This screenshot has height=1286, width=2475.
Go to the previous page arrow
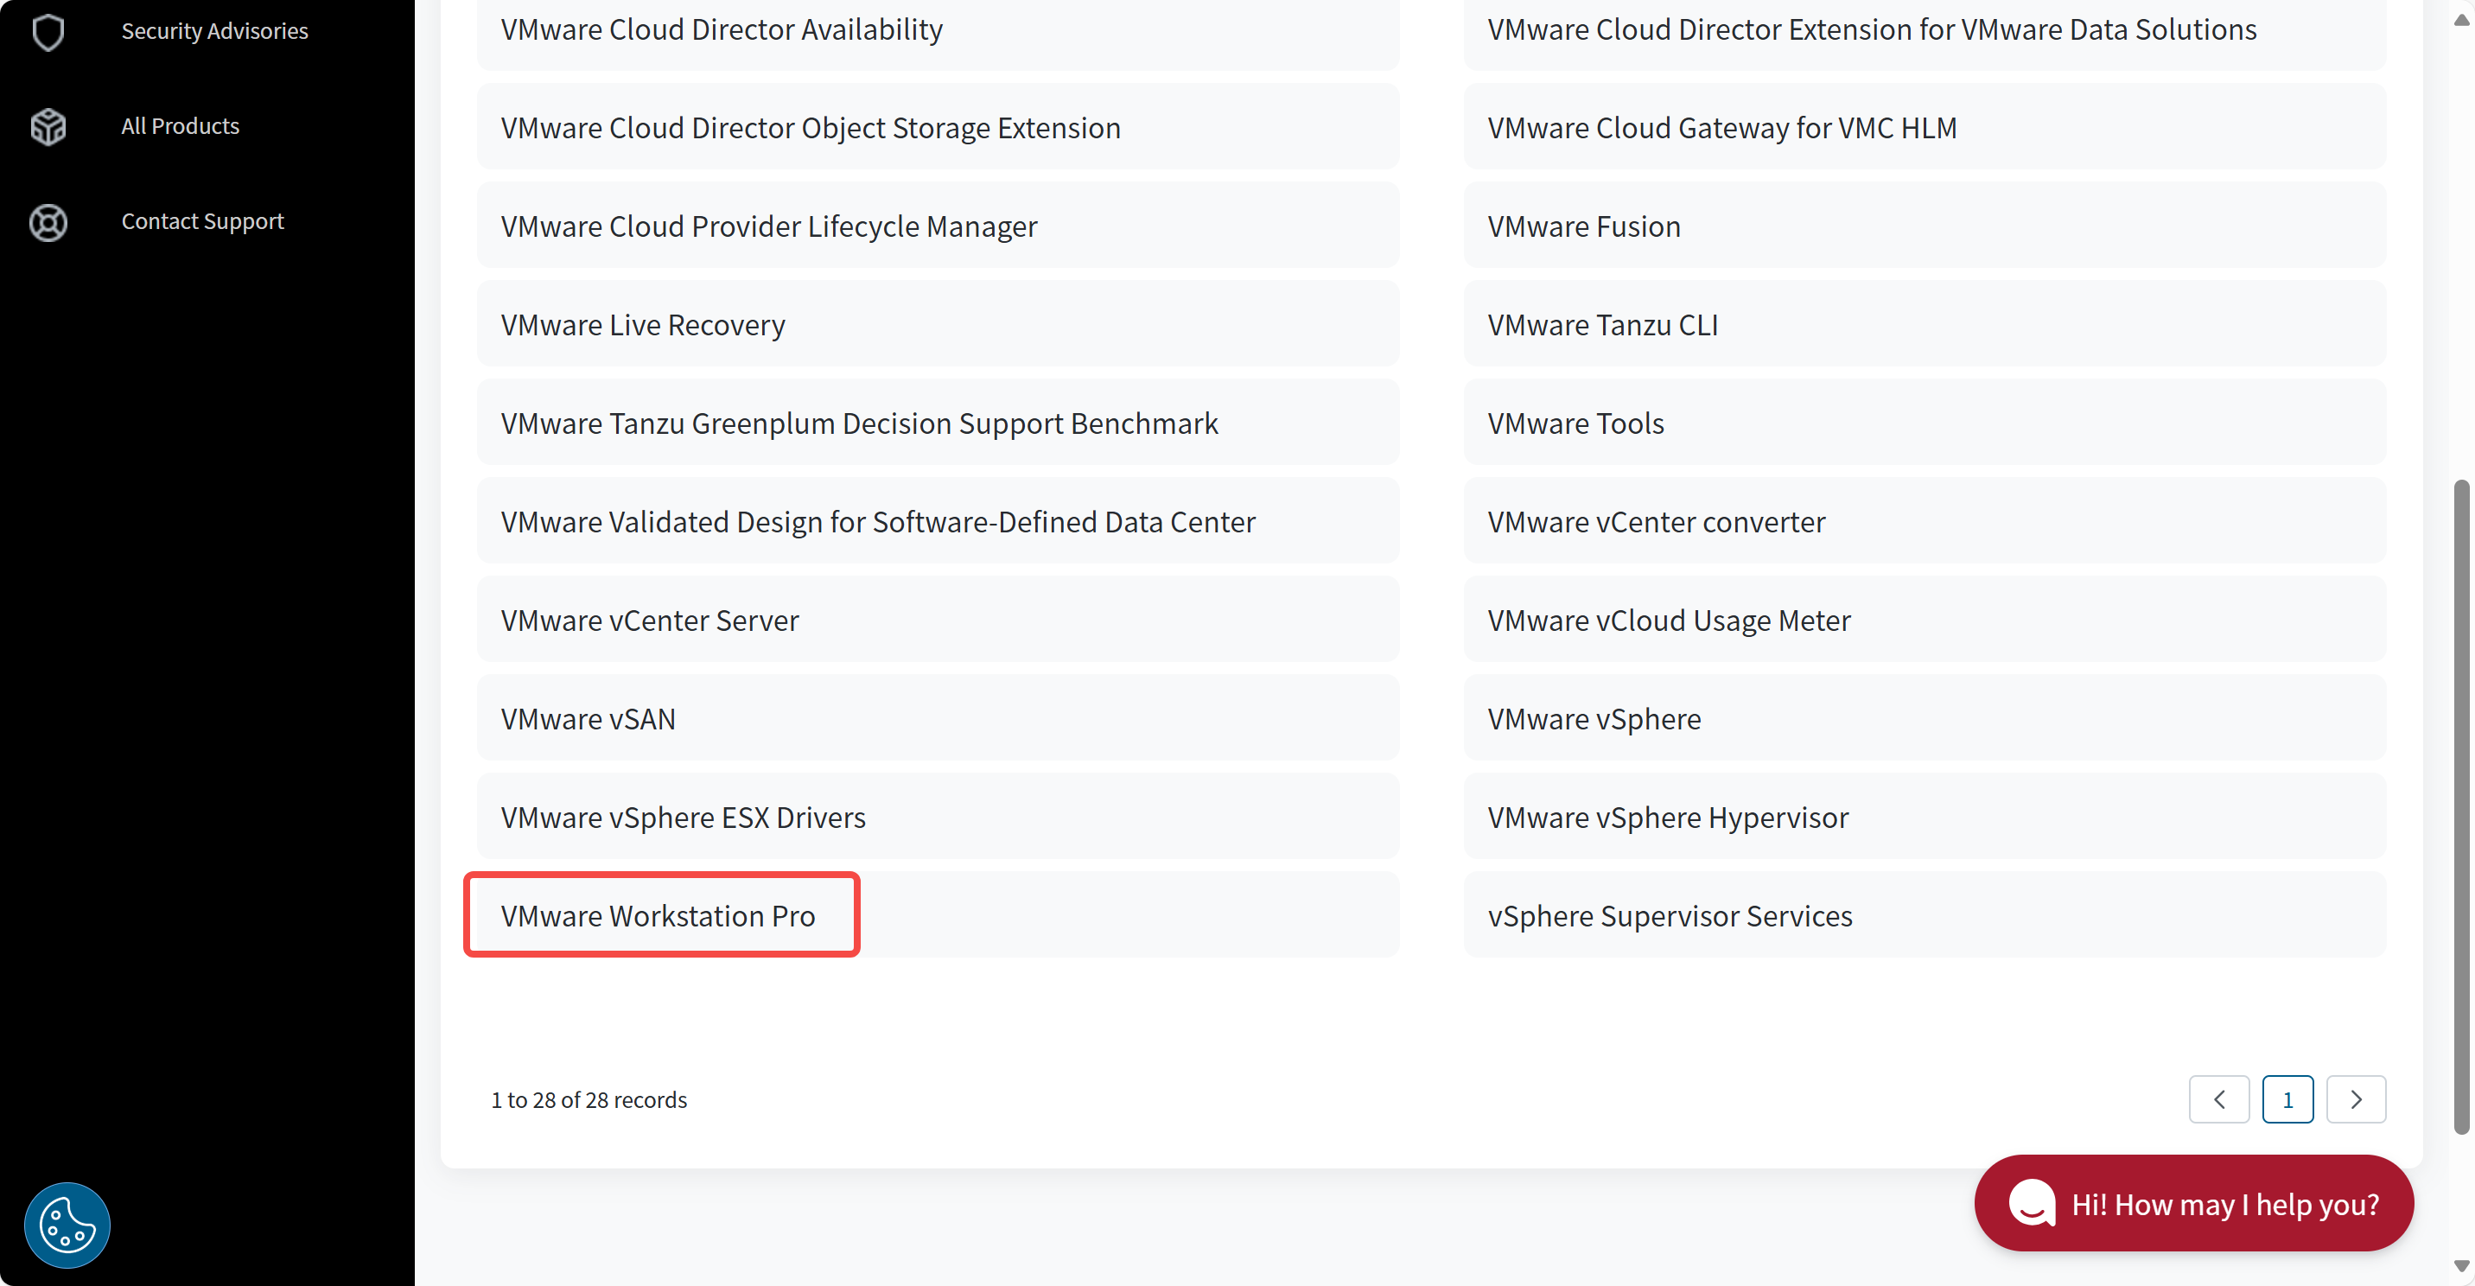2219,1098
